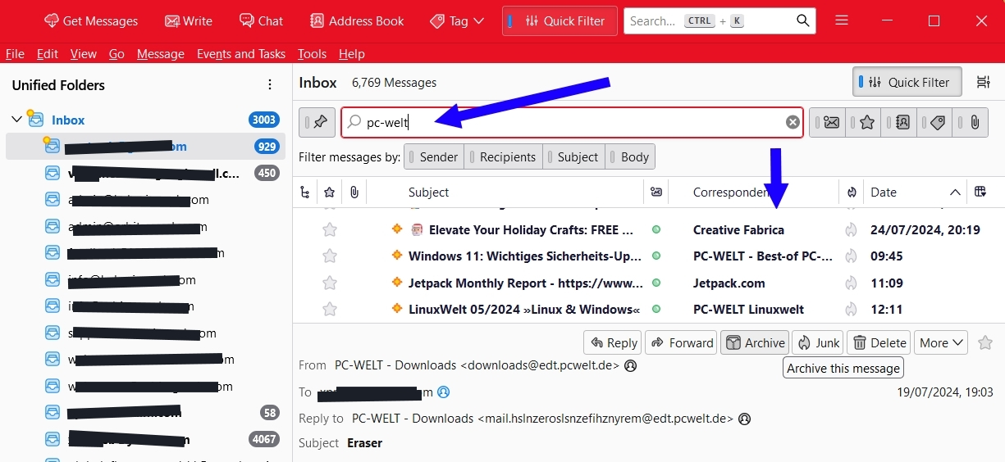Sort by read status column header

[656, 192]
